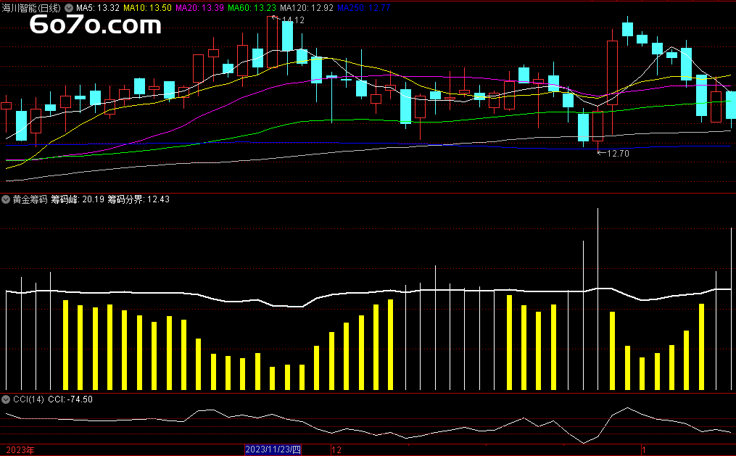Viewport: 736px width, 456px height.
Task: Expand the 黄金筹码 indicator menu arrow
Action: (6, 199)
